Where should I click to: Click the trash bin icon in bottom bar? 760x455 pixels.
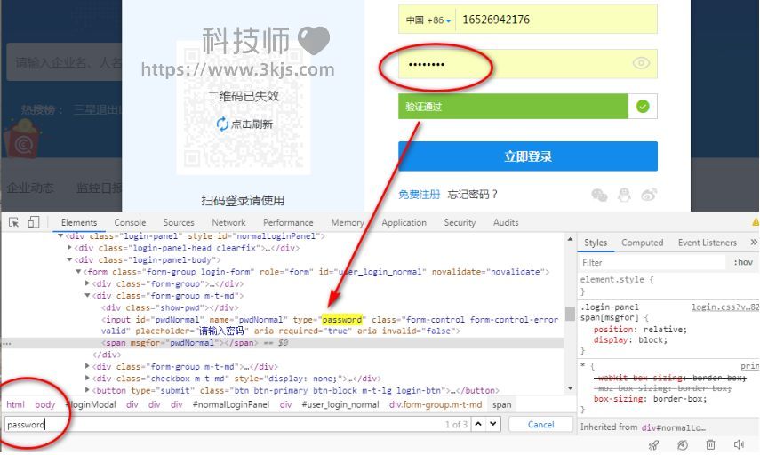coord(710,444)
